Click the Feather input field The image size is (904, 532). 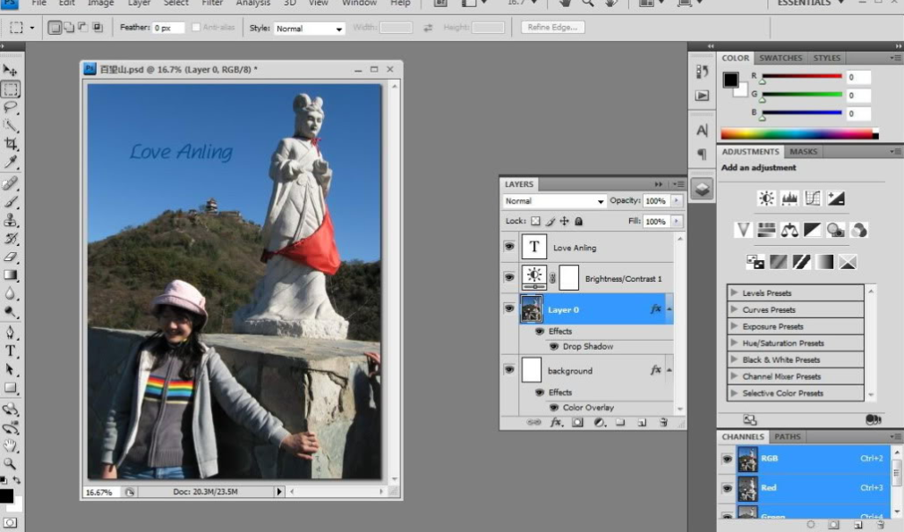tap(167, 28)
